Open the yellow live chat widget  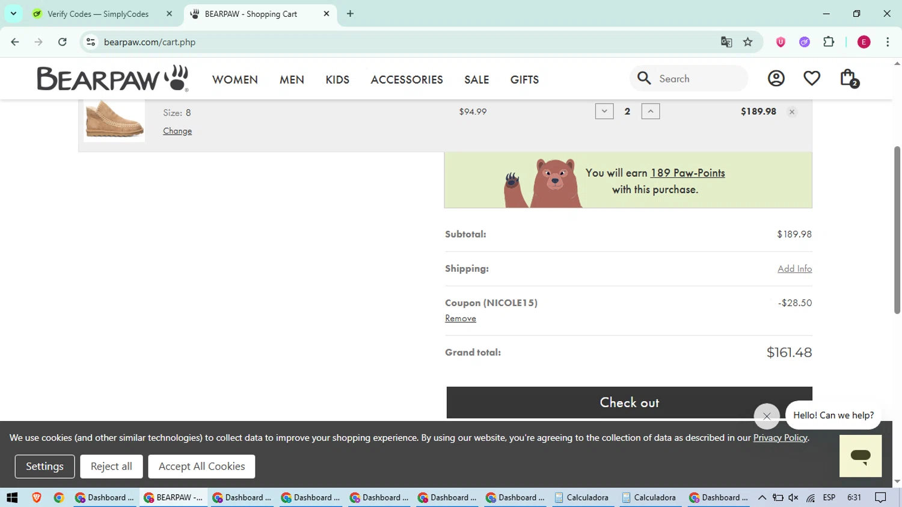[861, 456]
